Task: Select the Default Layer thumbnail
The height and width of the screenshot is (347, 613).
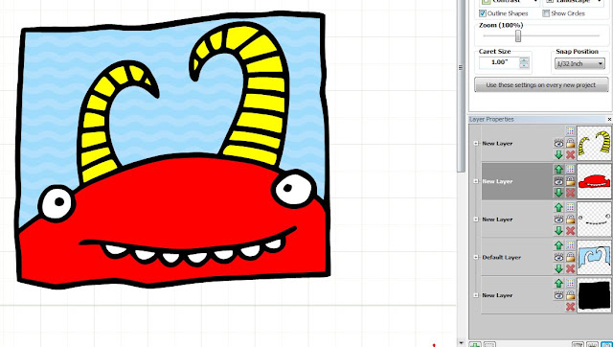Action: point(594,257)
